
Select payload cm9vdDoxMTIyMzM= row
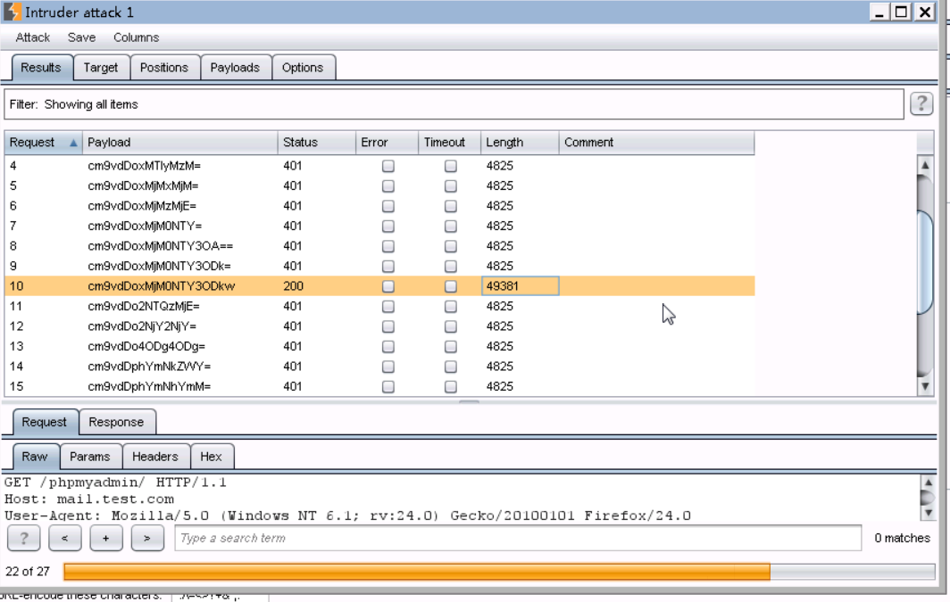[x=379, y=166]
